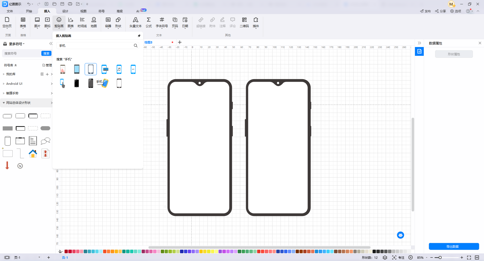
Task: Select the speech bubbles symbol
Action: [45, 141]
